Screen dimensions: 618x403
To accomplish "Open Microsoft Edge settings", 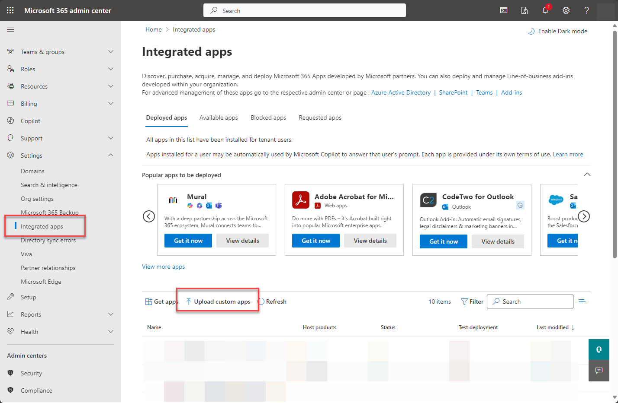I will tap(41, 282).
